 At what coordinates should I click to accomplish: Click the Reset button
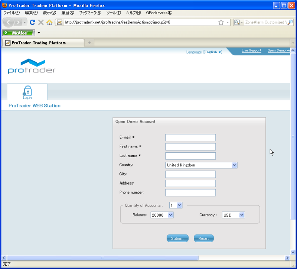(x=203, y=238)
